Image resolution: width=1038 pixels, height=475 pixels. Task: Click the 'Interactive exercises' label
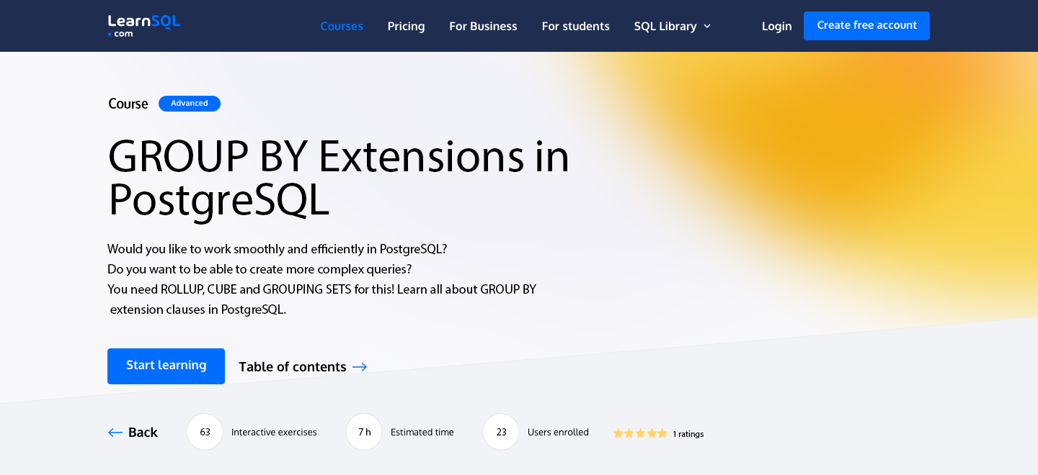pyautogui.click(x=274, y=432)
